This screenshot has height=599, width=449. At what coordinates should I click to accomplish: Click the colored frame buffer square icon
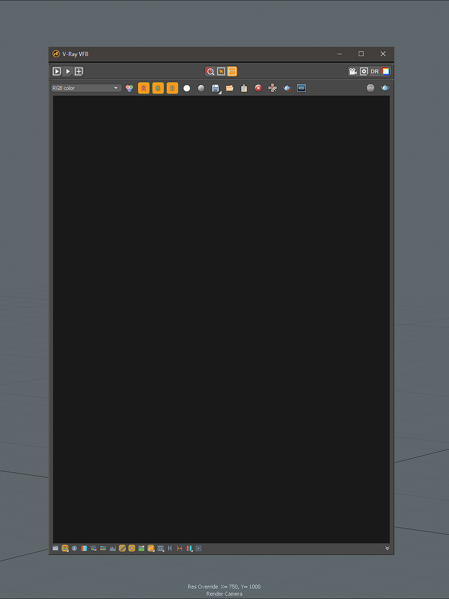(x=386, y=72)
